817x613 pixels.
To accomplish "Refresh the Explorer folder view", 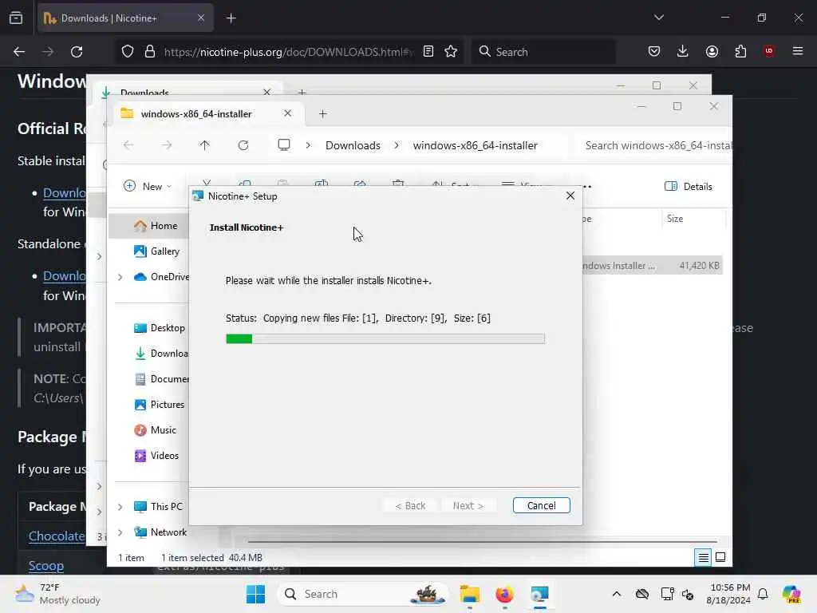I will click(x=243, y=145).
